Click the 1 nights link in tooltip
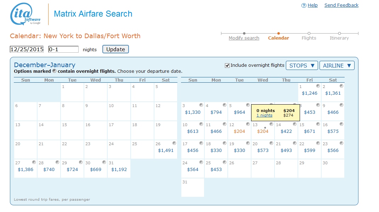Screen dimensions: 379x212 [264, 115]
